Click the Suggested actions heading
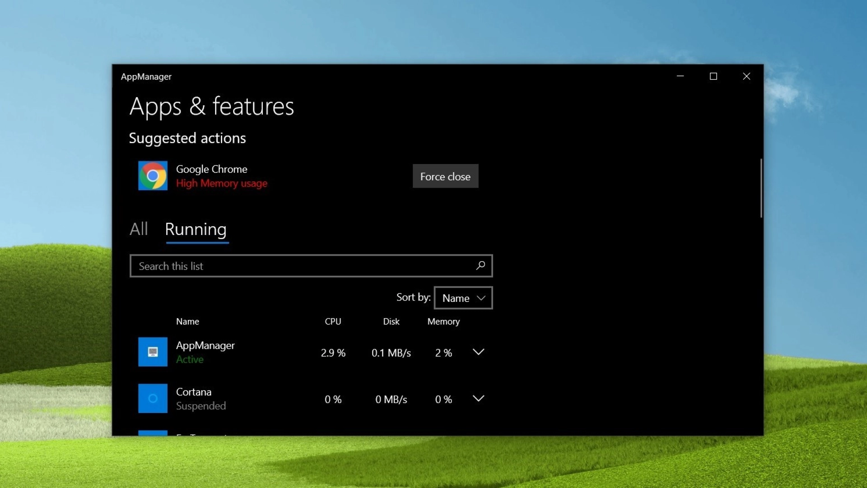 [x=187, y=138]
